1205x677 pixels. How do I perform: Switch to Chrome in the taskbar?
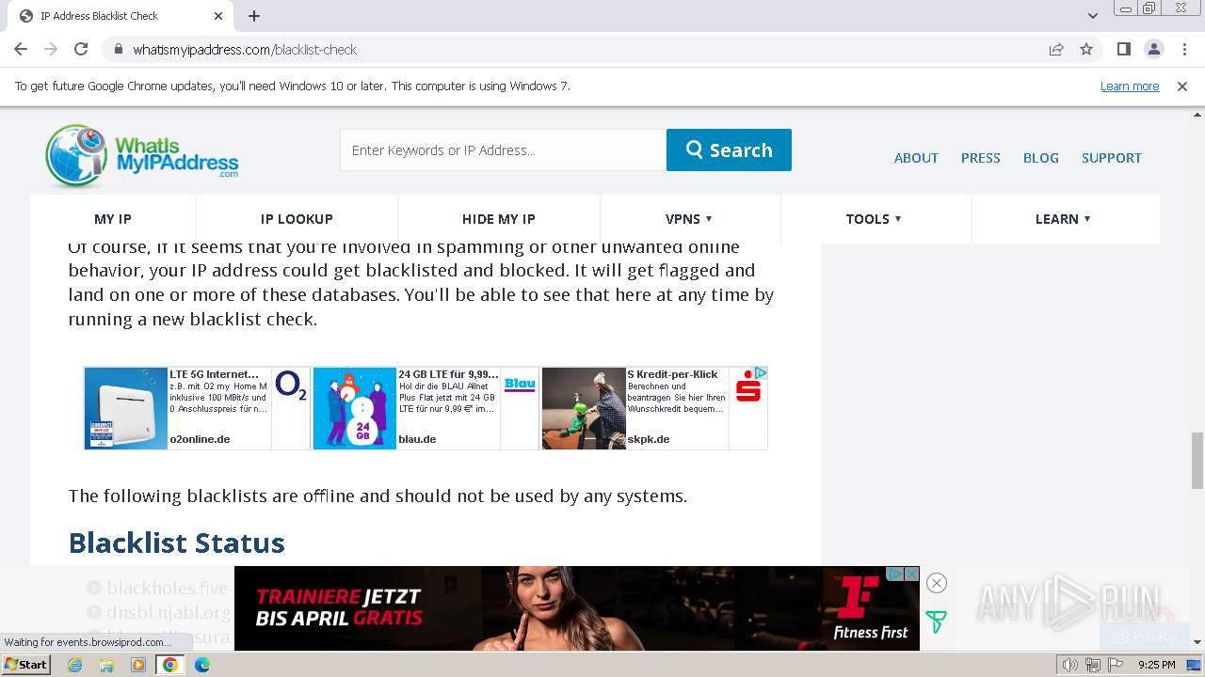click(169, 665)
